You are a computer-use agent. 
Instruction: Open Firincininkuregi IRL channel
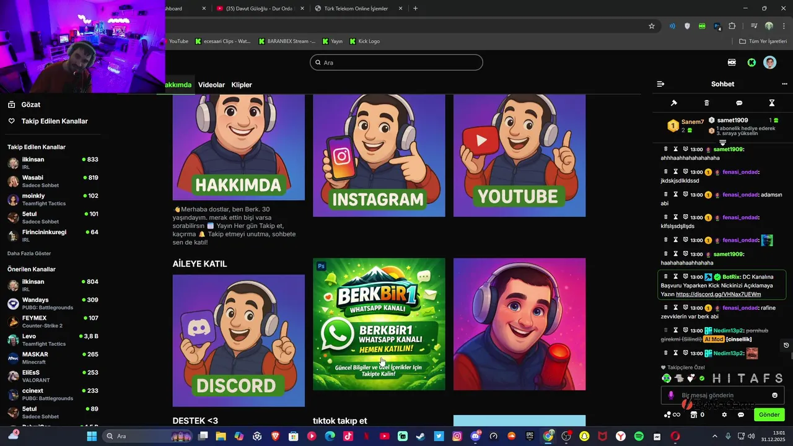[53, 235]
